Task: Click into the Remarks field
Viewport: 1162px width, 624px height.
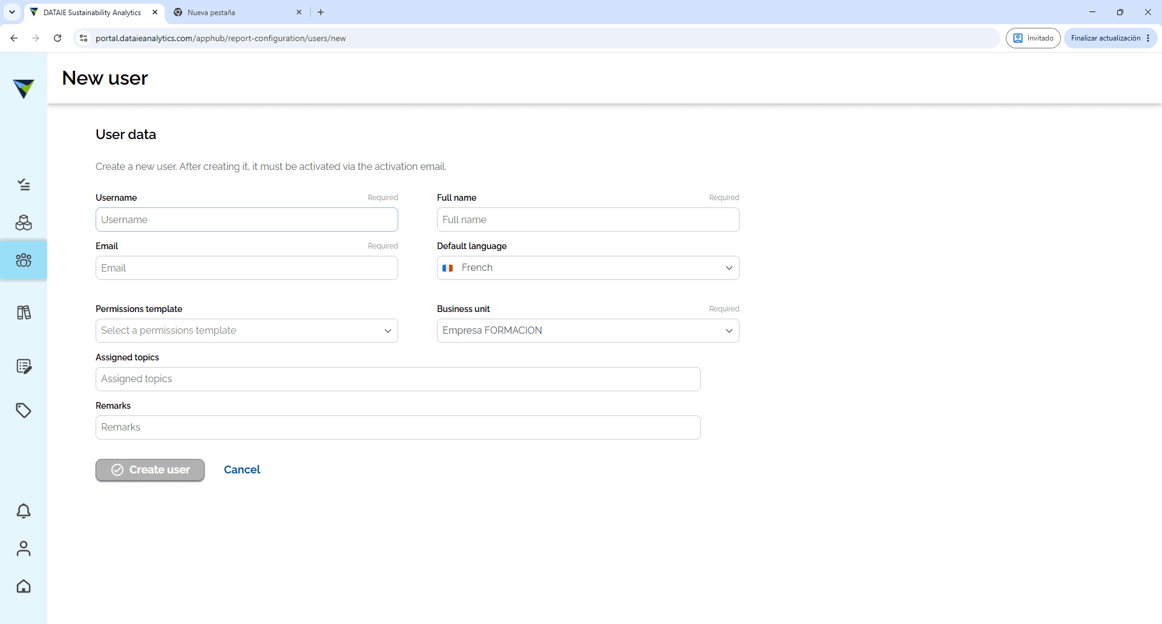Action: click(398, 427)
